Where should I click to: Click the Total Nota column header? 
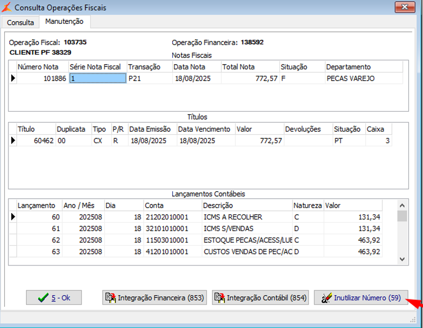tap(250, 67)
